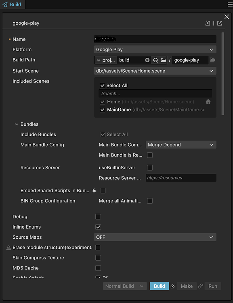The width and height of the screenshot is (233, 303).
Task: Click the export build config icon
Action: pos(220,23)
